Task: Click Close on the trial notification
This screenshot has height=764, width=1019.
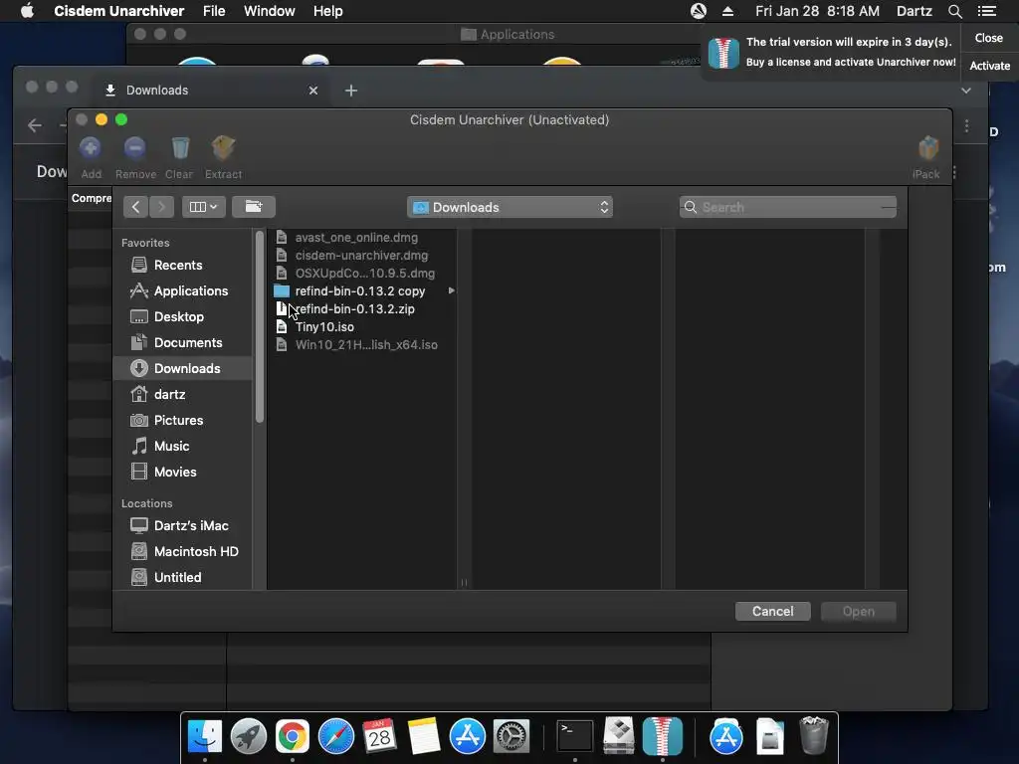Action: pyautogui.click(x=988, y=38)
